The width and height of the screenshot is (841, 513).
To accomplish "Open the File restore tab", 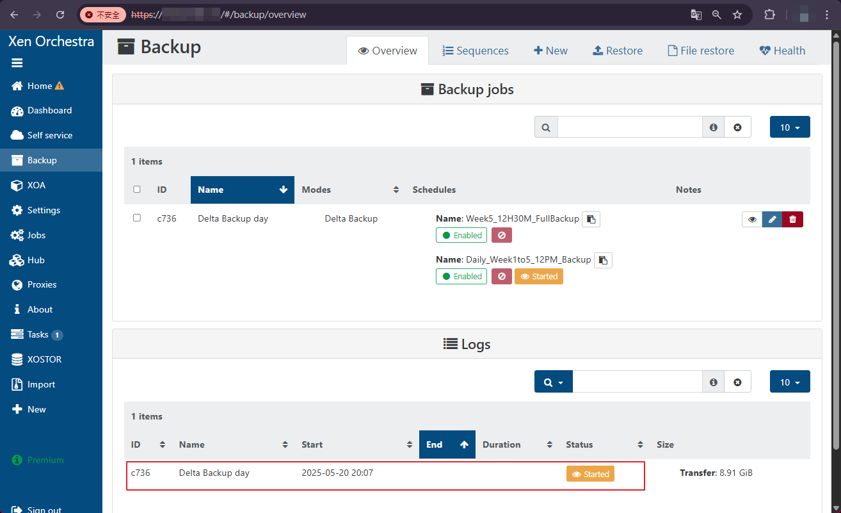I will tap(701, 51).
